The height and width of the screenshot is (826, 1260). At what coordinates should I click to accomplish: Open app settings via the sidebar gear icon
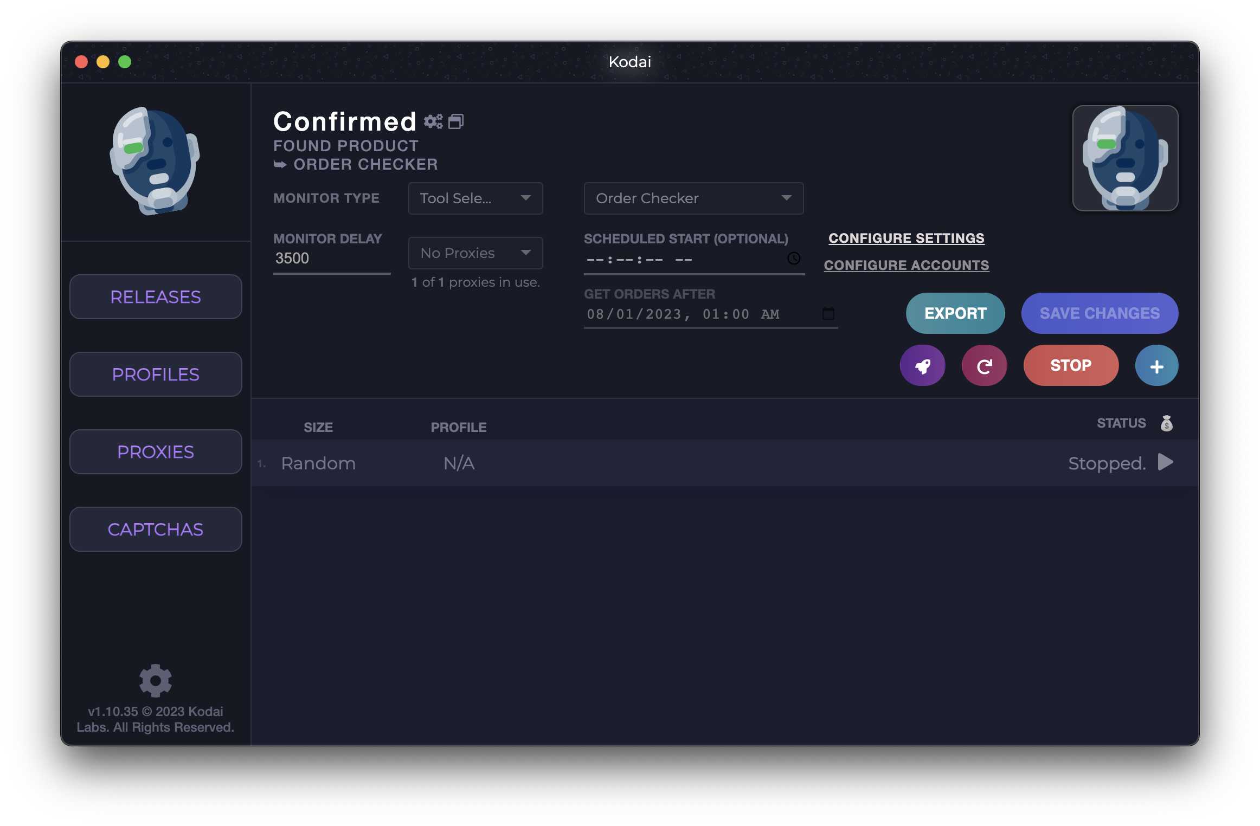(156, 680)
